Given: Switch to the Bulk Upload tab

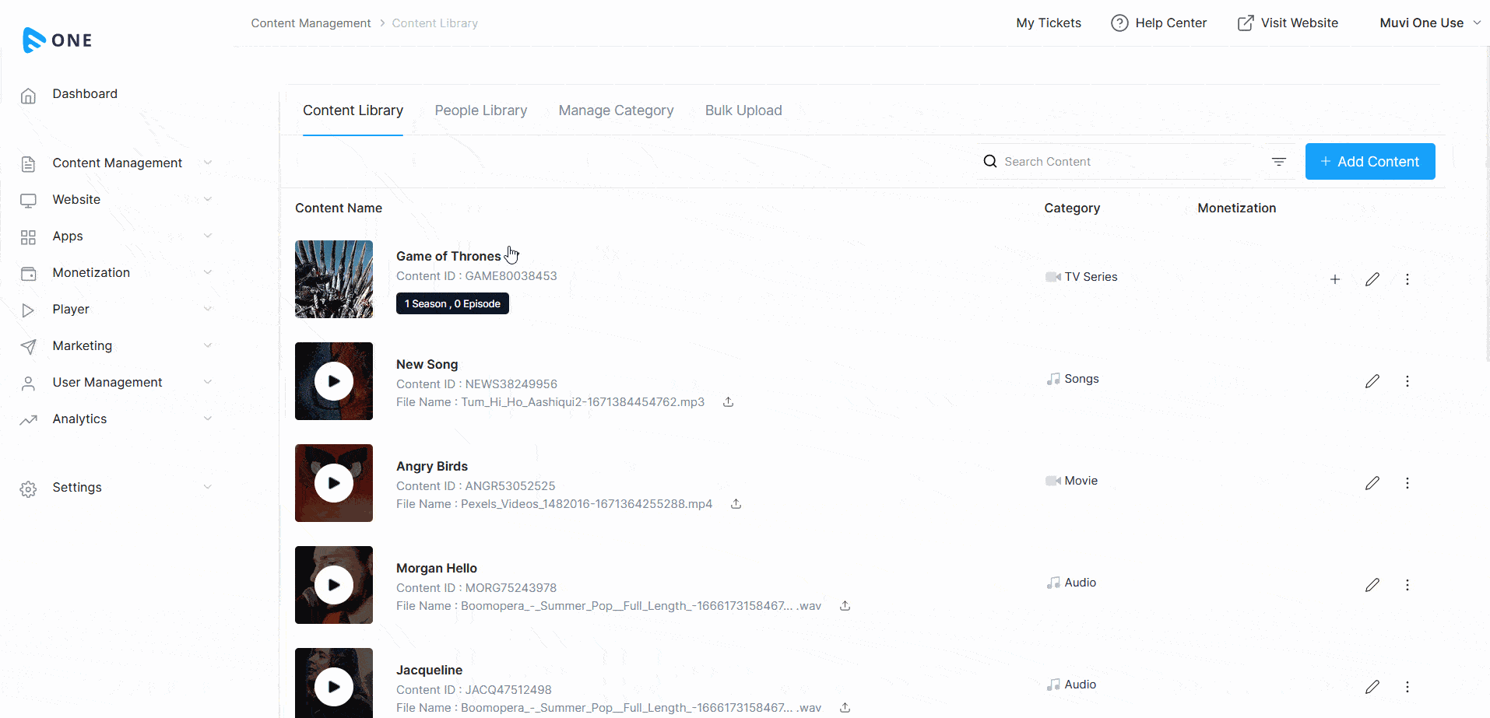Looking at the screenshot, I should (743, 110).
